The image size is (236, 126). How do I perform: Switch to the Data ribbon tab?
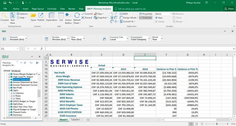click(x=62, y=9)
